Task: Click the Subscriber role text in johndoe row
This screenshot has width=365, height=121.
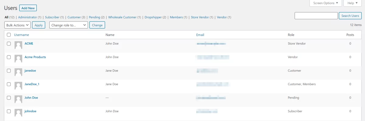Action: coord(295,111)
